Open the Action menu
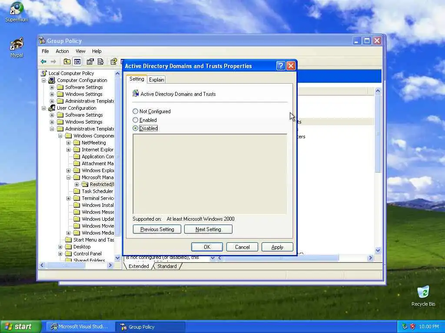This screenshot has width=445, height=333. 62,51
